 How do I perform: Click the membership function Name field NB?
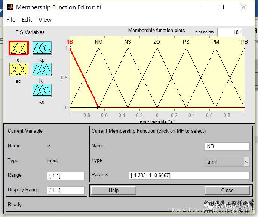pos(227,146)
